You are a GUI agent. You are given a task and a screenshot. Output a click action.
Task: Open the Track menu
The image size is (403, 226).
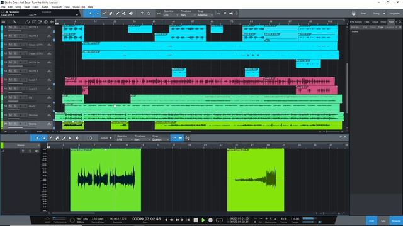point(26,7)
